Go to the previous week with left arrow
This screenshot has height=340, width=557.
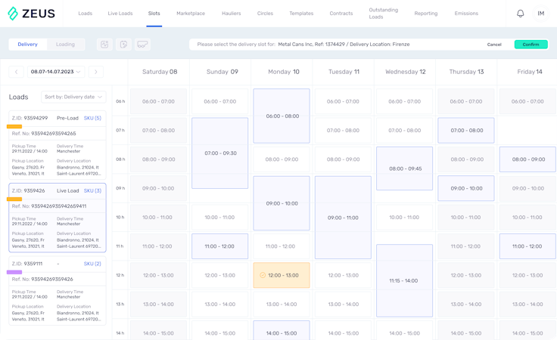(16, 72)
